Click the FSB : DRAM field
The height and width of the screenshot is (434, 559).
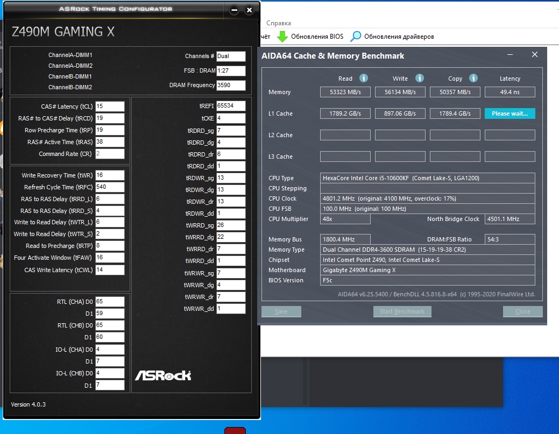(231, 70)
